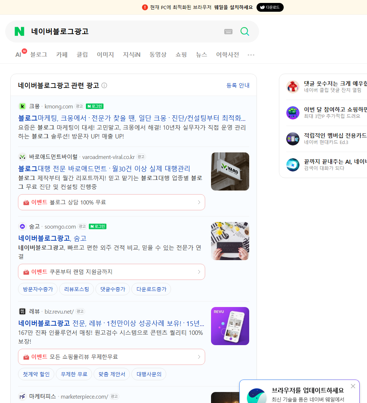Click the 리뷰포스팅 chip
Image resolution: width=367 pixels, height=403 pixels.
pyautogui.click(x=76, y=289)
